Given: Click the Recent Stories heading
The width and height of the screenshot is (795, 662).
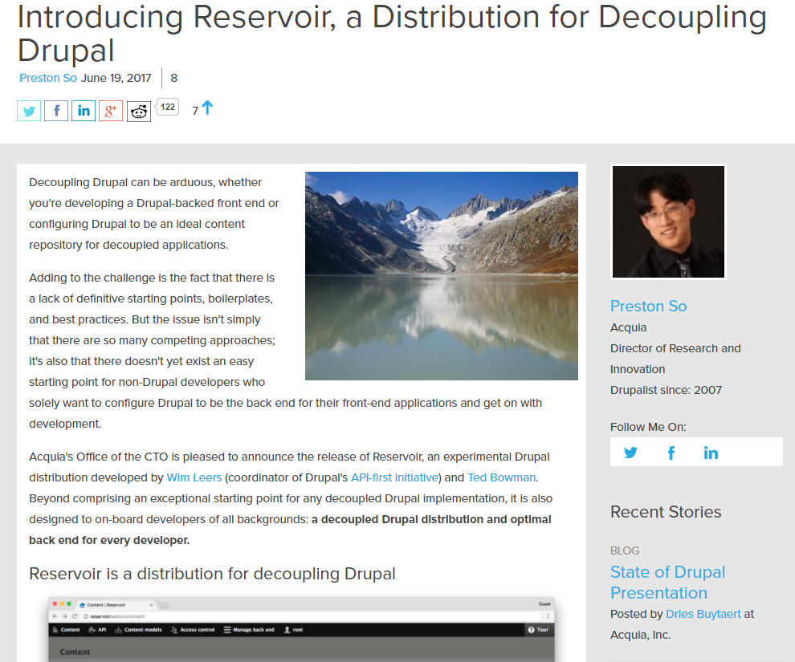Looking at the screenshot, I should 666,512.
